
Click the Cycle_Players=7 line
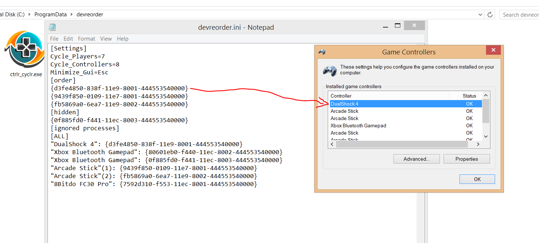pyautogui.click(x=78, y=56)
